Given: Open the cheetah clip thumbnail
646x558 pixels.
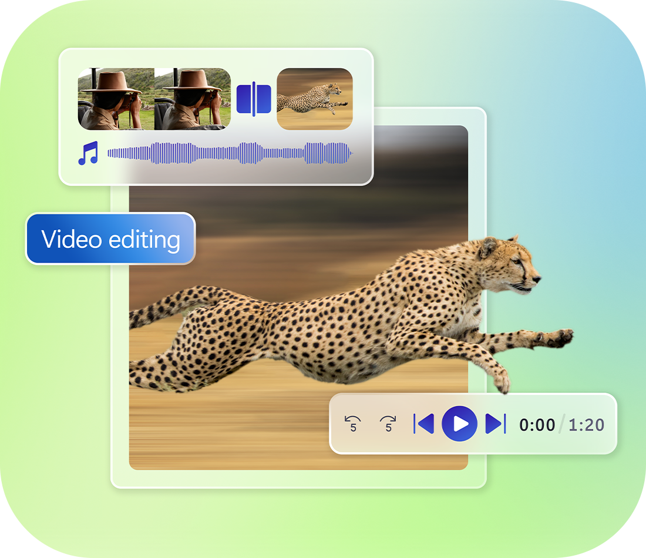Looking at the screenshot, I should click(x=315, y=99).
